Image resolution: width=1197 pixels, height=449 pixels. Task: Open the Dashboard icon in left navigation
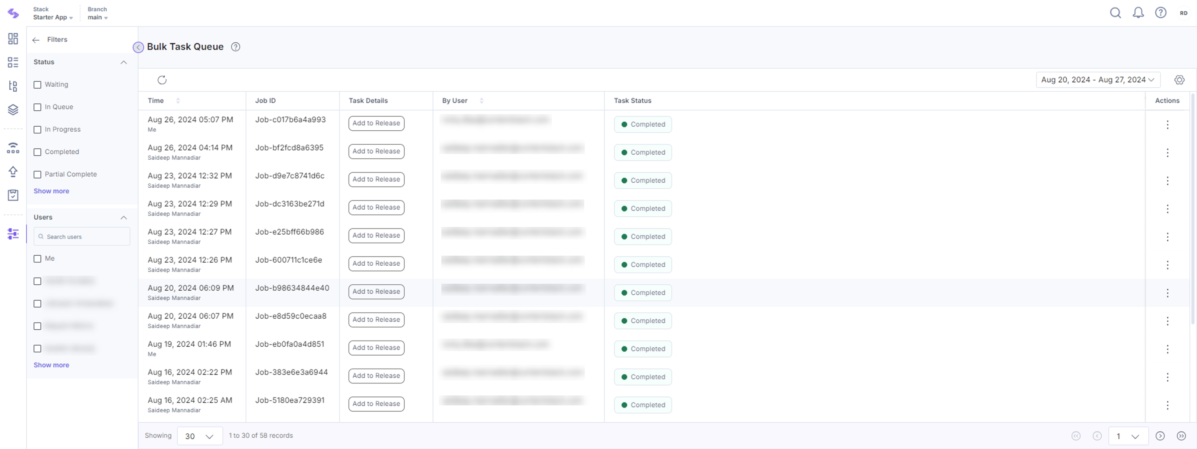[13, 39]
